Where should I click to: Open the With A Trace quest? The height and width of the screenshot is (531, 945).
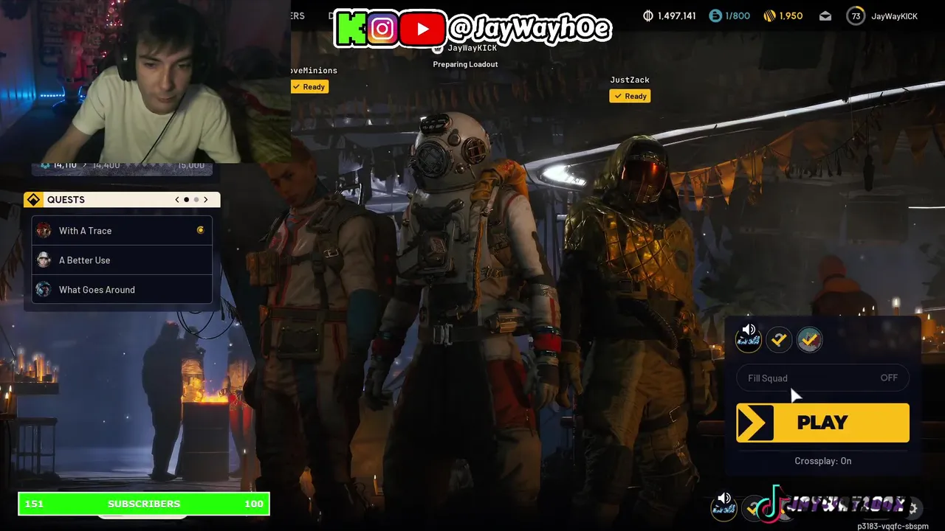[x=122, y=231]
